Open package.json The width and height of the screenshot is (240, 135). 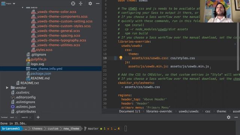41,73
